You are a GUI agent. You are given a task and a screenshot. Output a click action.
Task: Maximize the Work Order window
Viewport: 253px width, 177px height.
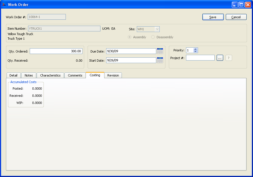tap(241, 5)
